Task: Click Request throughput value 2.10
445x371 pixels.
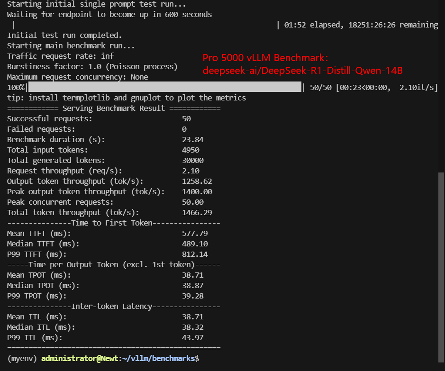Action: 191,171
